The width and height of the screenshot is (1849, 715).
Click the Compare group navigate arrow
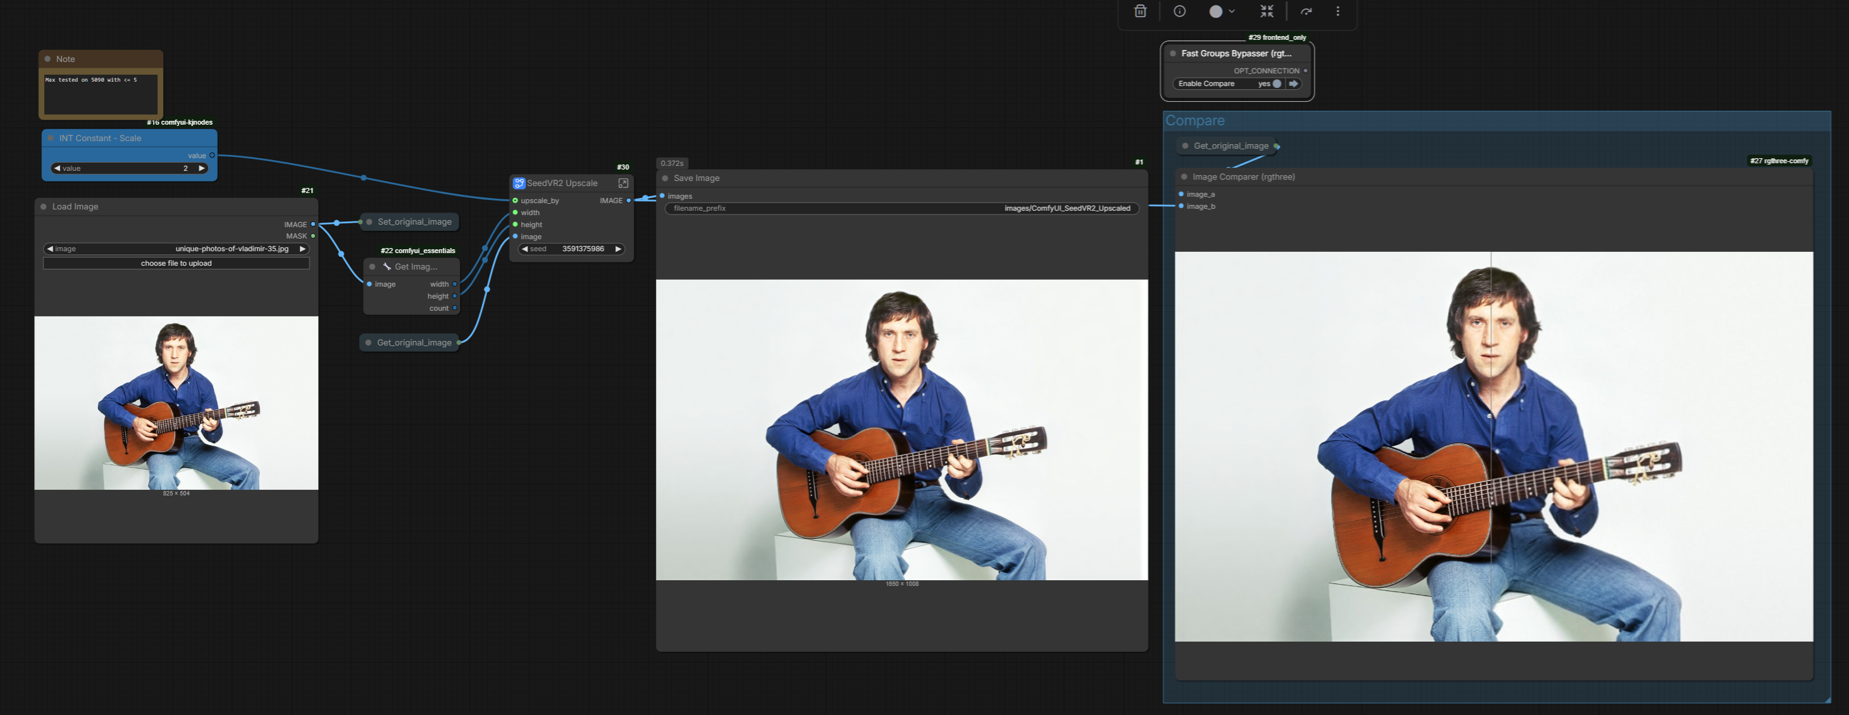[1294, 84]
